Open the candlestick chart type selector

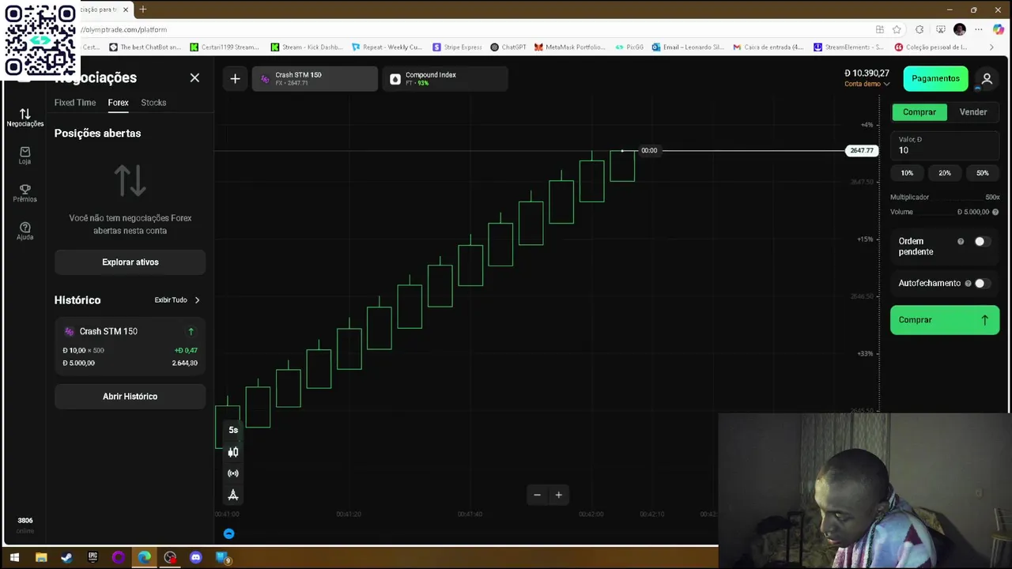click(233, 452)
